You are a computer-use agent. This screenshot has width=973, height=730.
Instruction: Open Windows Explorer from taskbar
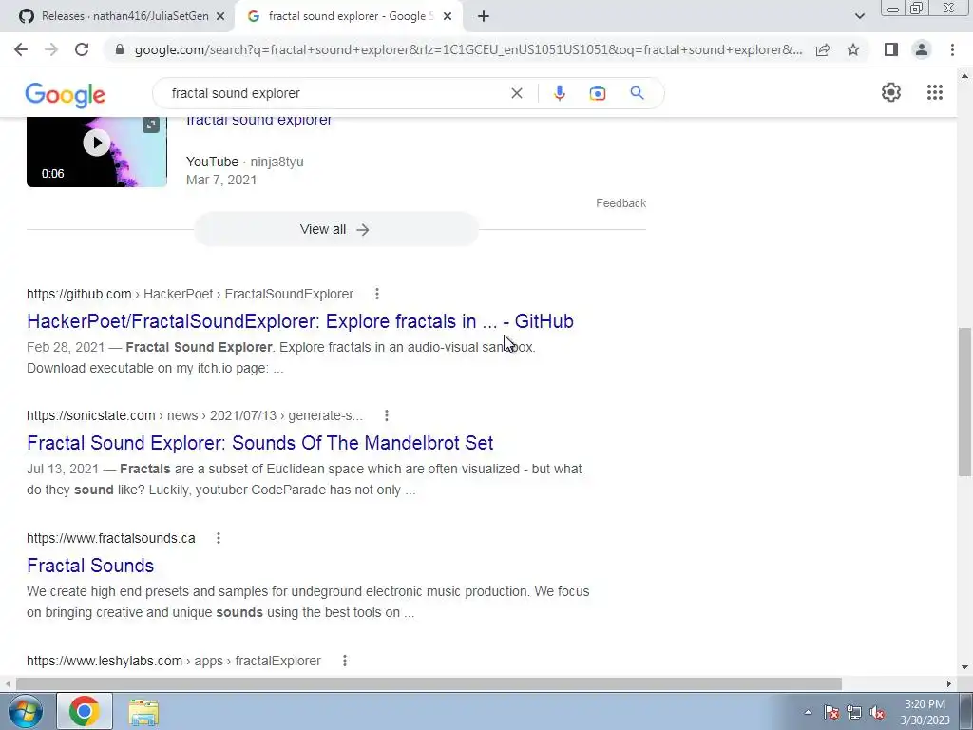pos(143,712)
